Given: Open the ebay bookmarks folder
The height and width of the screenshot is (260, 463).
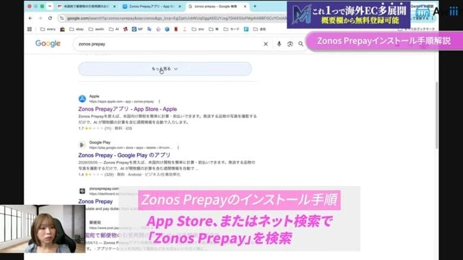Looking at the screenshot, I should point(77,29).
